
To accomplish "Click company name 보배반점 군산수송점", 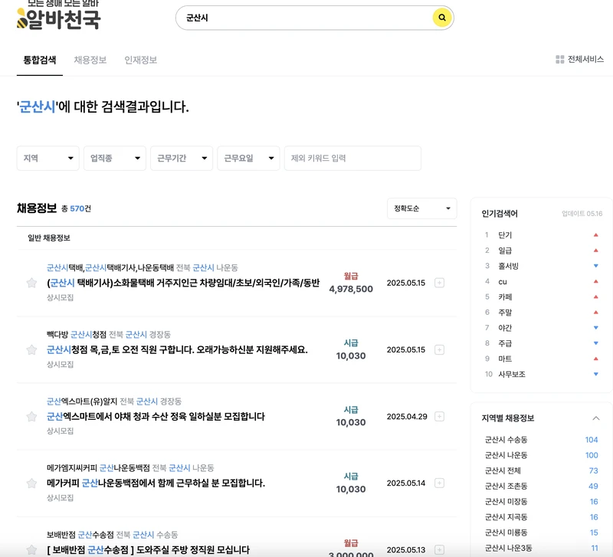I will [80, 535].
